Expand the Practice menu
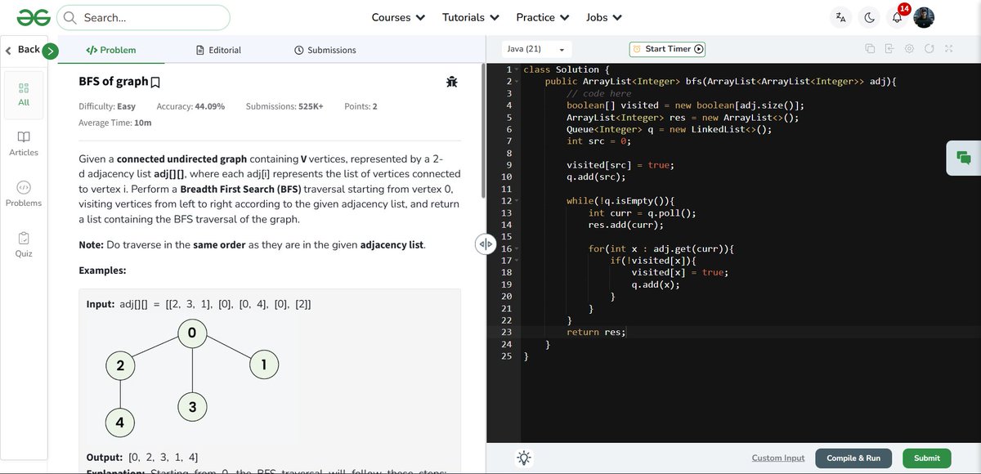This screenshot has width=981, height=474. tap(542, 16)
